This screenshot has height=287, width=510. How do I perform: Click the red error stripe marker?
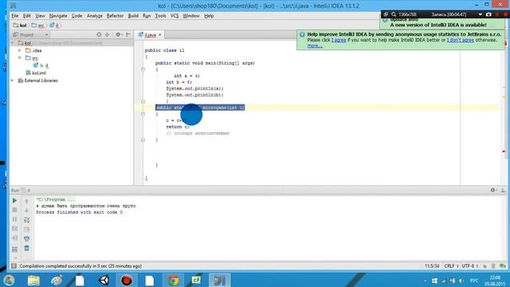pyautogui.click(x=504, y=151)
